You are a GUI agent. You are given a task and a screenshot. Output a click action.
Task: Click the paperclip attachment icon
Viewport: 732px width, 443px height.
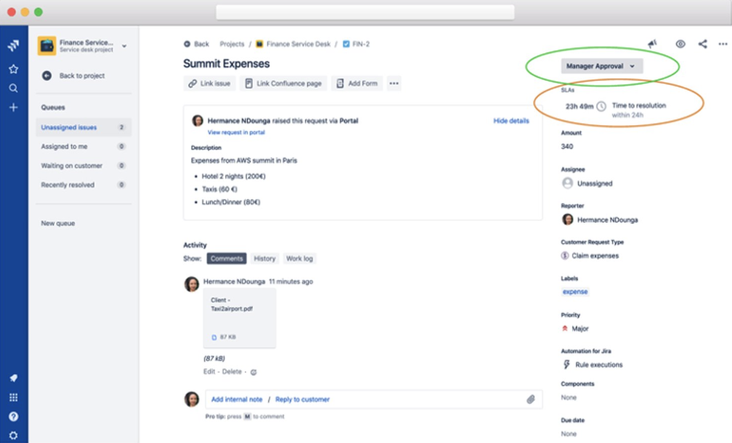531,399
